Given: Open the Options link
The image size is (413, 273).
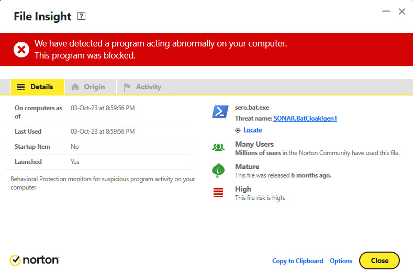Looking at the screenshot, I should point(341,260).
